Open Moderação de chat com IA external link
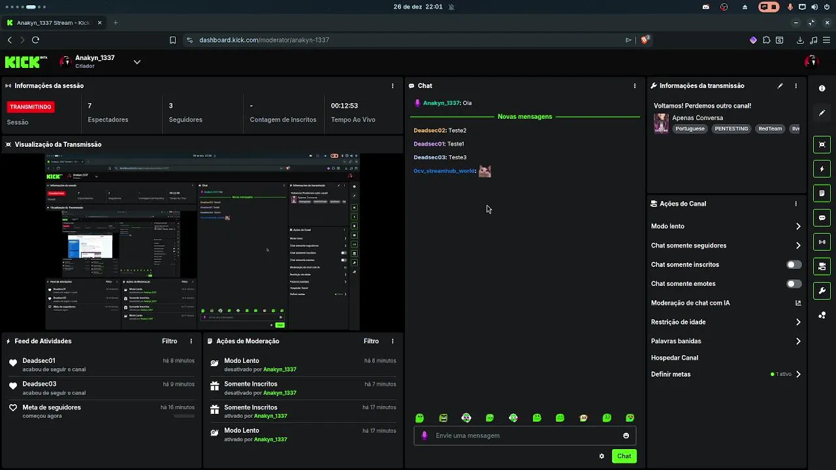This screenshot has height=470, width=836. coord(798,303)
